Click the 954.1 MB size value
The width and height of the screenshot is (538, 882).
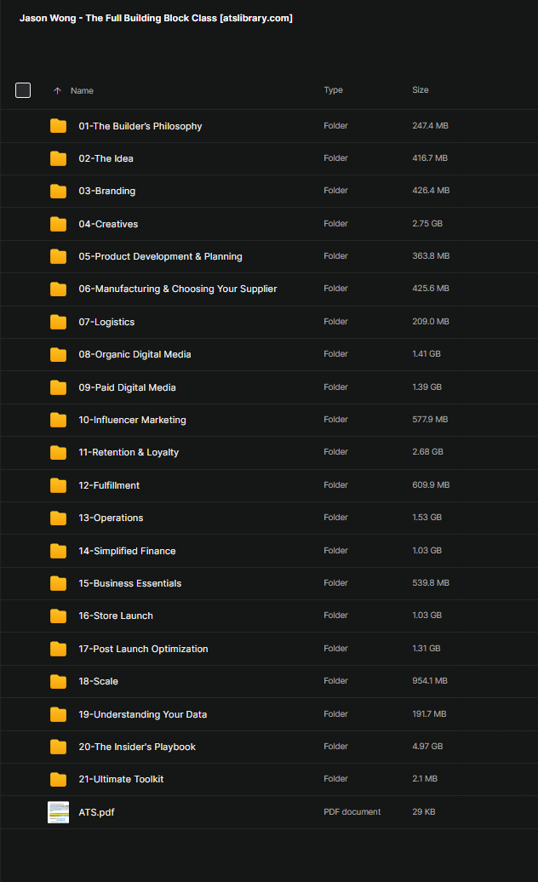tap(430, 680)
